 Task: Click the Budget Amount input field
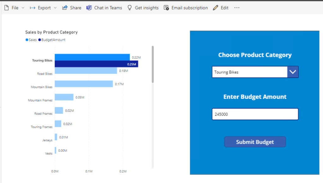255,114
